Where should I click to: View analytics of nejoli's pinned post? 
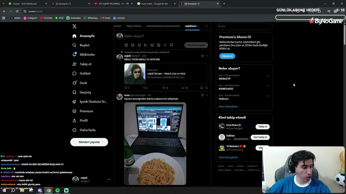tap(184, 88)
